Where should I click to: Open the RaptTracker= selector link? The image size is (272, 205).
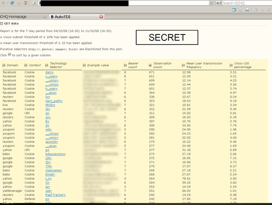(56, 195)
